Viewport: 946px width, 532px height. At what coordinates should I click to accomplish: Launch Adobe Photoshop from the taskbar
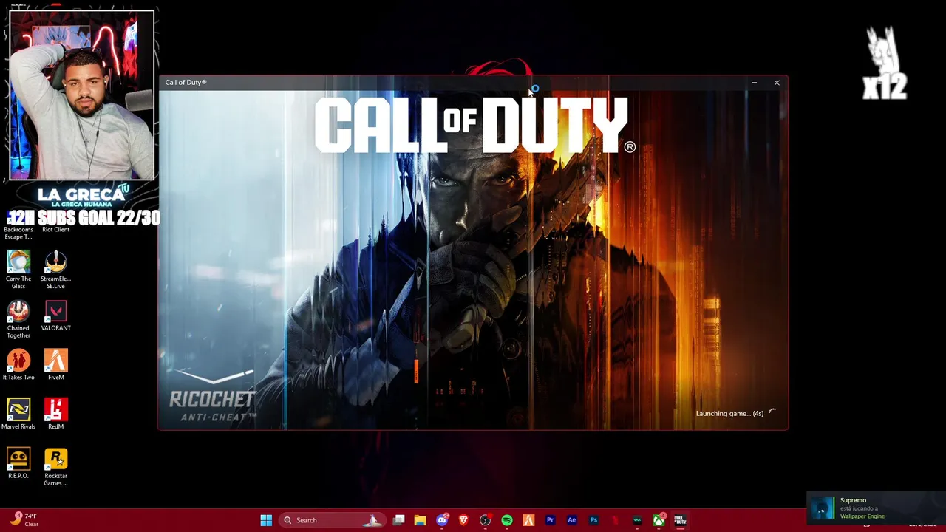tap(593, 520)
